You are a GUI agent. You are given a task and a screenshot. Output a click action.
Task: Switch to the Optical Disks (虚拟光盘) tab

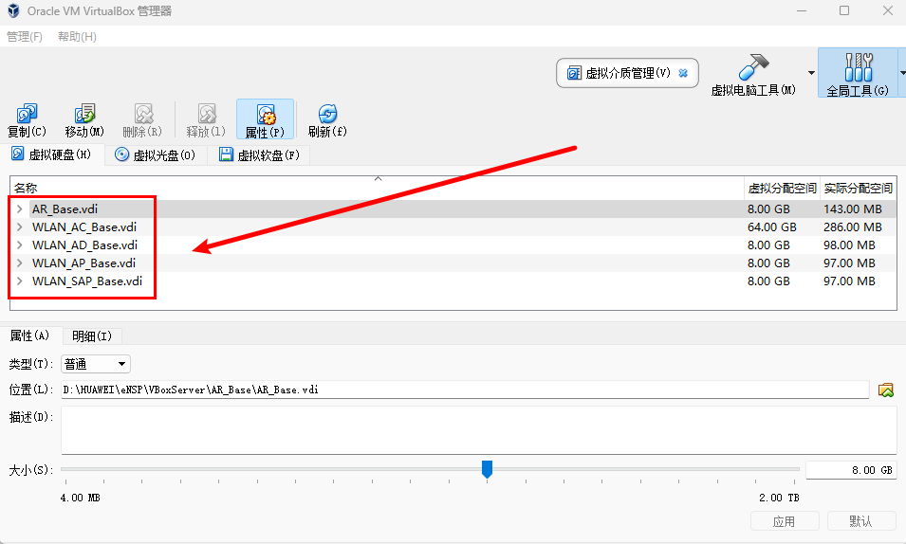155,154
